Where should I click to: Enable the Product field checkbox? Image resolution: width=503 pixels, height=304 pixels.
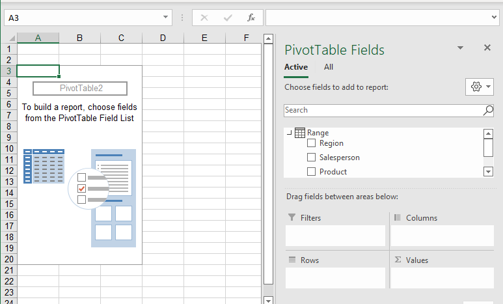pyautogui.click(x=312, y=172)
